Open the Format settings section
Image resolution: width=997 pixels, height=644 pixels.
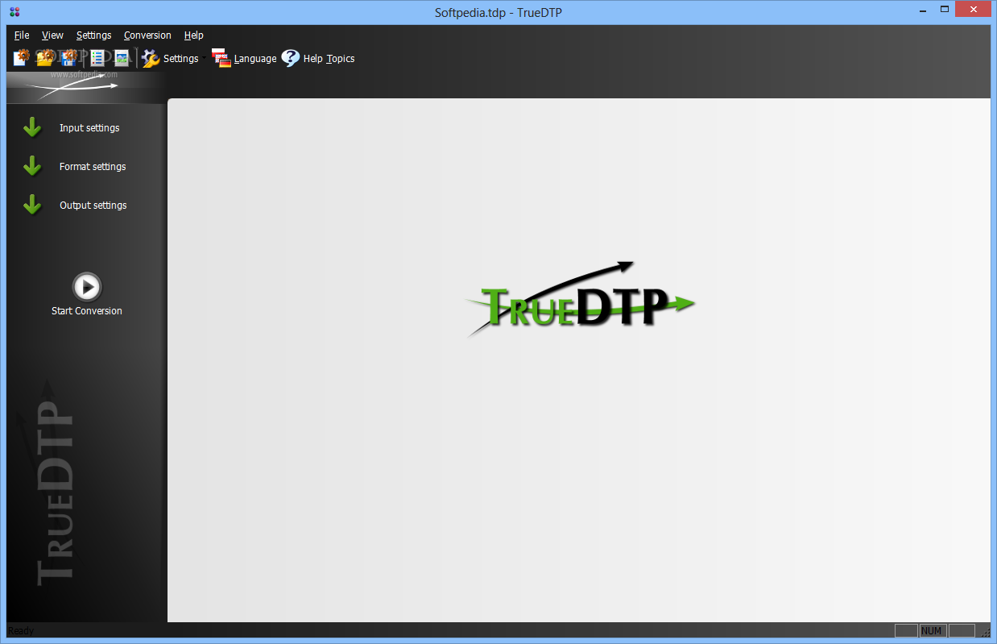pyautogui.click(x=93, y=167)
